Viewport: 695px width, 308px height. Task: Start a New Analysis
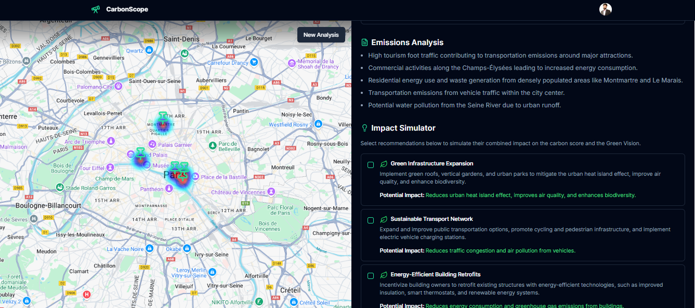click(321, 35)
